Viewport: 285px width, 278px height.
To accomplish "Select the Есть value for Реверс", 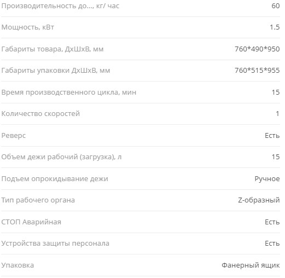I will pyautogui.click(x=272, y=136).
